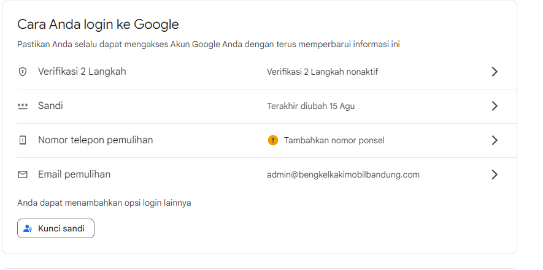Open recovery phone row chevron arrow
Viewport: 543px width, 270px height.
click(495, 140)
